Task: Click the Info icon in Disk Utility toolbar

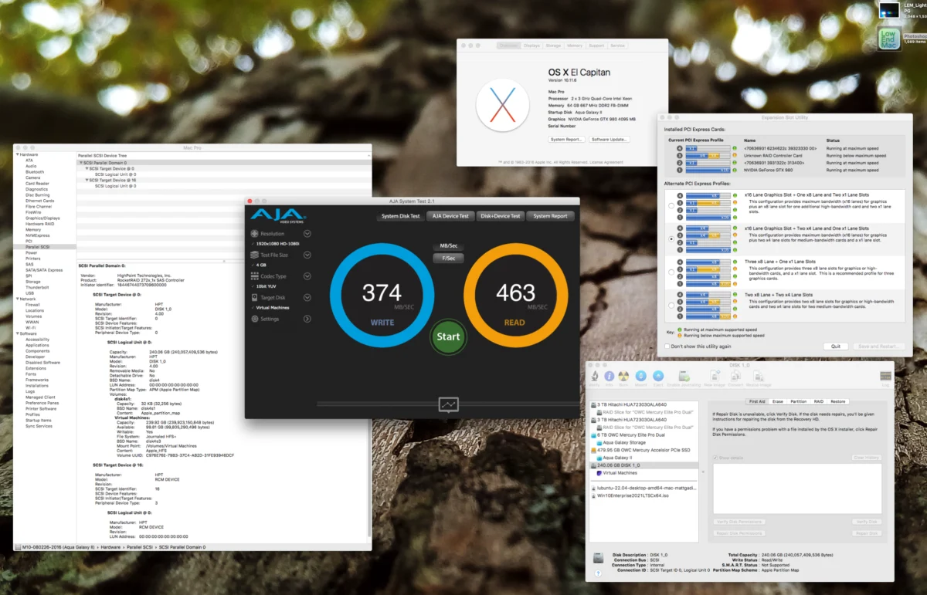Action: 610,376
